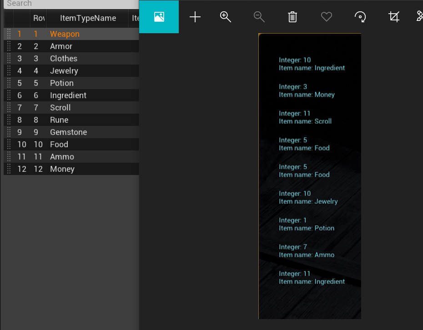Image resolution: width=423 pixels, height=330 pixels.
Task: Click drag handle of Food row
Action: point(9,144)
